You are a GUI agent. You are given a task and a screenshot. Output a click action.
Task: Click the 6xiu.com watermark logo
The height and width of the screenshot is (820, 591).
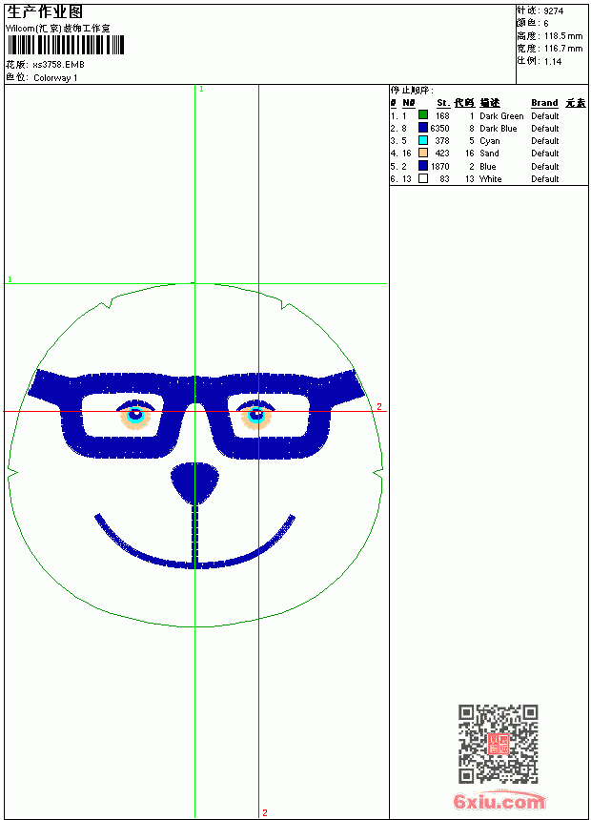click(499, 801)
